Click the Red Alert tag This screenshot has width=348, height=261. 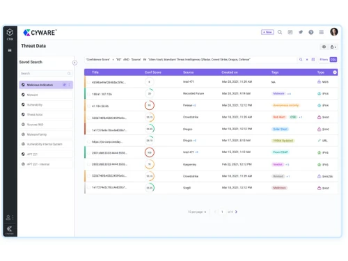(279, 117)
